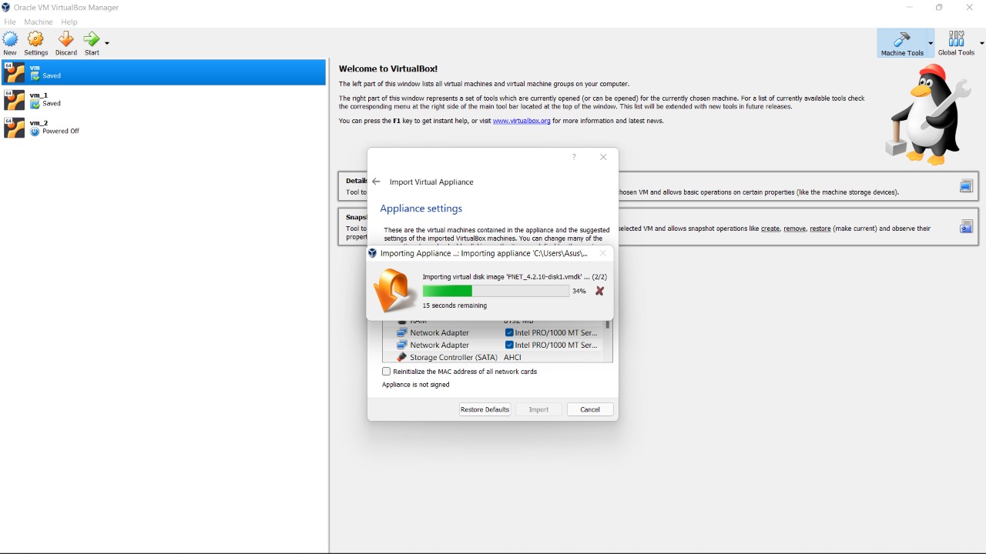Close the Importing Appliance progress window
This screenshot has width=986, height=554.
pyautogui.click(x=602, y=253)
